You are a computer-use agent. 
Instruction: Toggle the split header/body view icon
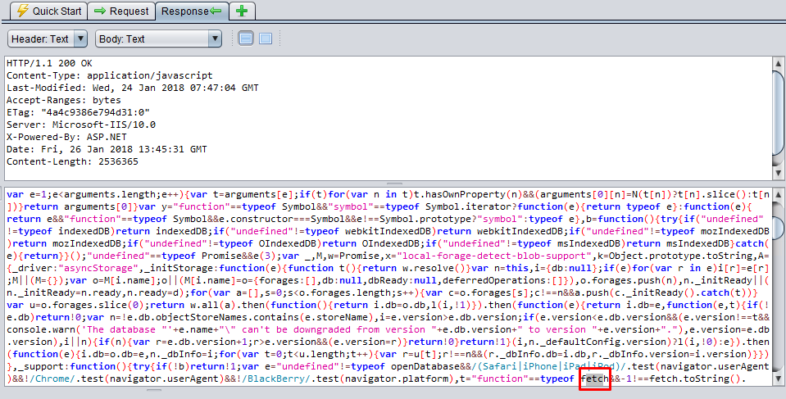coord(246,39)
